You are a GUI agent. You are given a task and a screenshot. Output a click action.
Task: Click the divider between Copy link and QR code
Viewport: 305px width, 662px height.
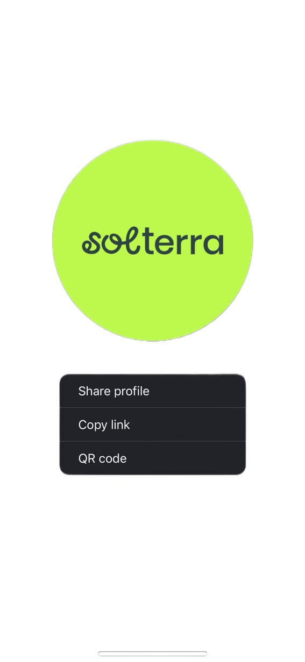152,441
